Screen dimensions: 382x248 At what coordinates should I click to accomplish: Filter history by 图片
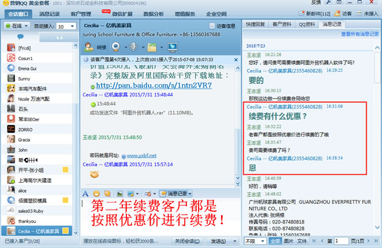pyautogui.click(x=289, y=241)
